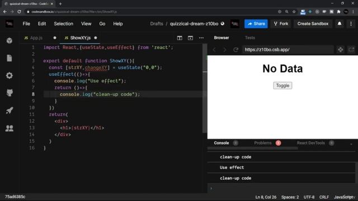Go back in Chrome
This screenshot has width=358, height=201.
tap(5, 12)
